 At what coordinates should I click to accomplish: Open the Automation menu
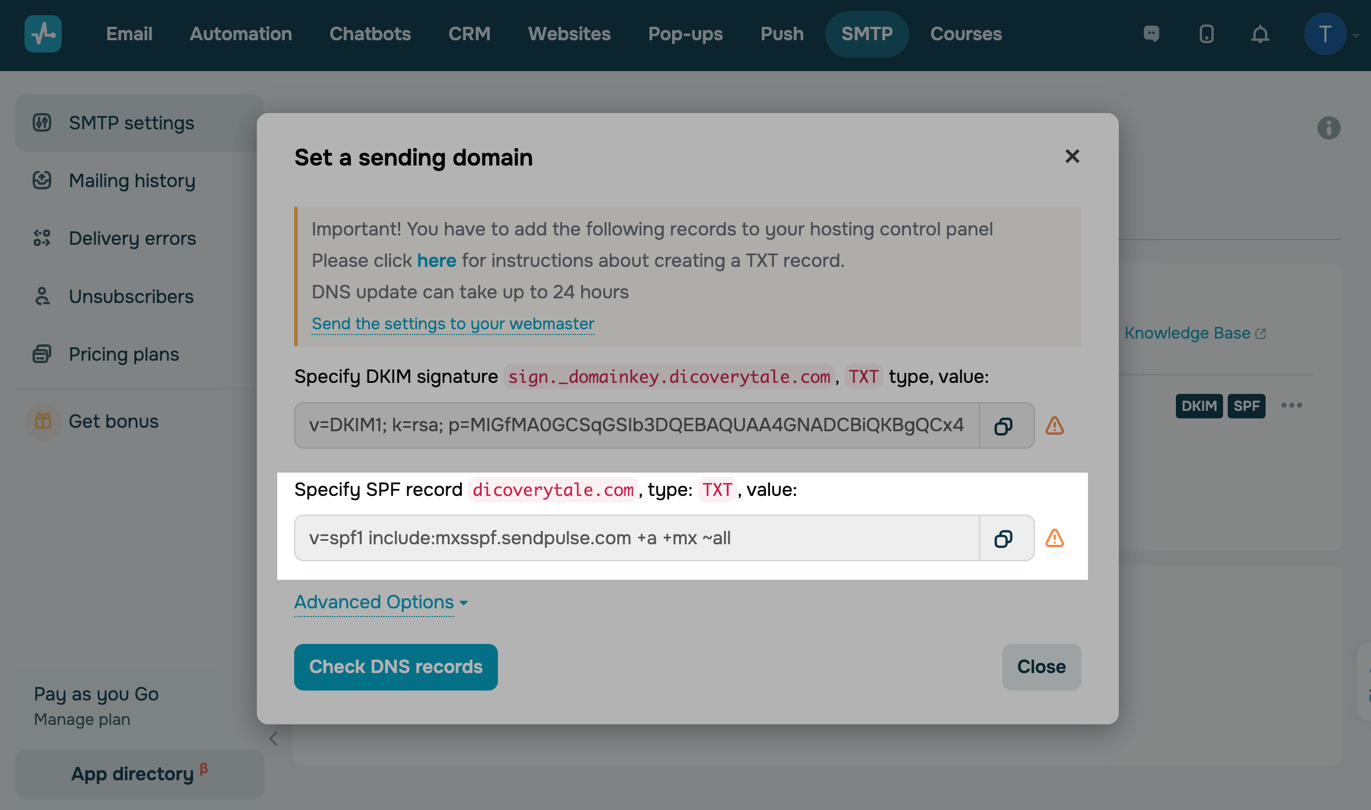pyautogui.click(x=241, y=34)
